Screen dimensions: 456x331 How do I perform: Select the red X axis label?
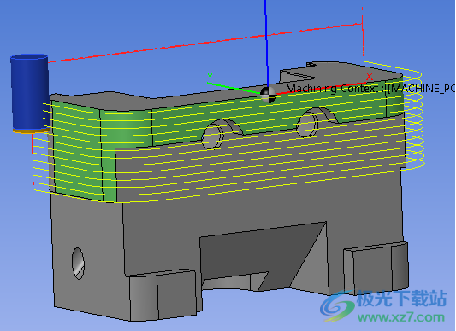[370, 77]
